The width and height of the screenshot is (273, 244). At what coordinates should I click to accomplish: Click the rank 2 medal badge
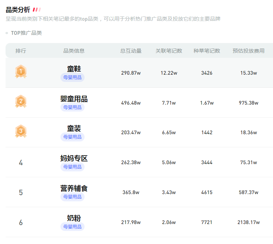pyautogui.click(x=21, y=102)
